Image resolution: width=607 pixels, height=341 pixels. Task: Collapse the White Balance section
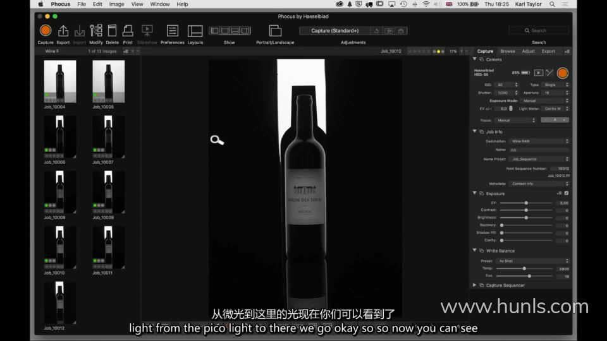[475, 251]
